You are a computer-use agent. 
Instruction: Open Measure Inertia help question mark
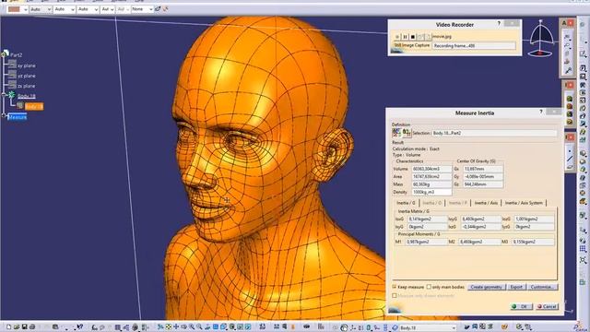point(541,112)
